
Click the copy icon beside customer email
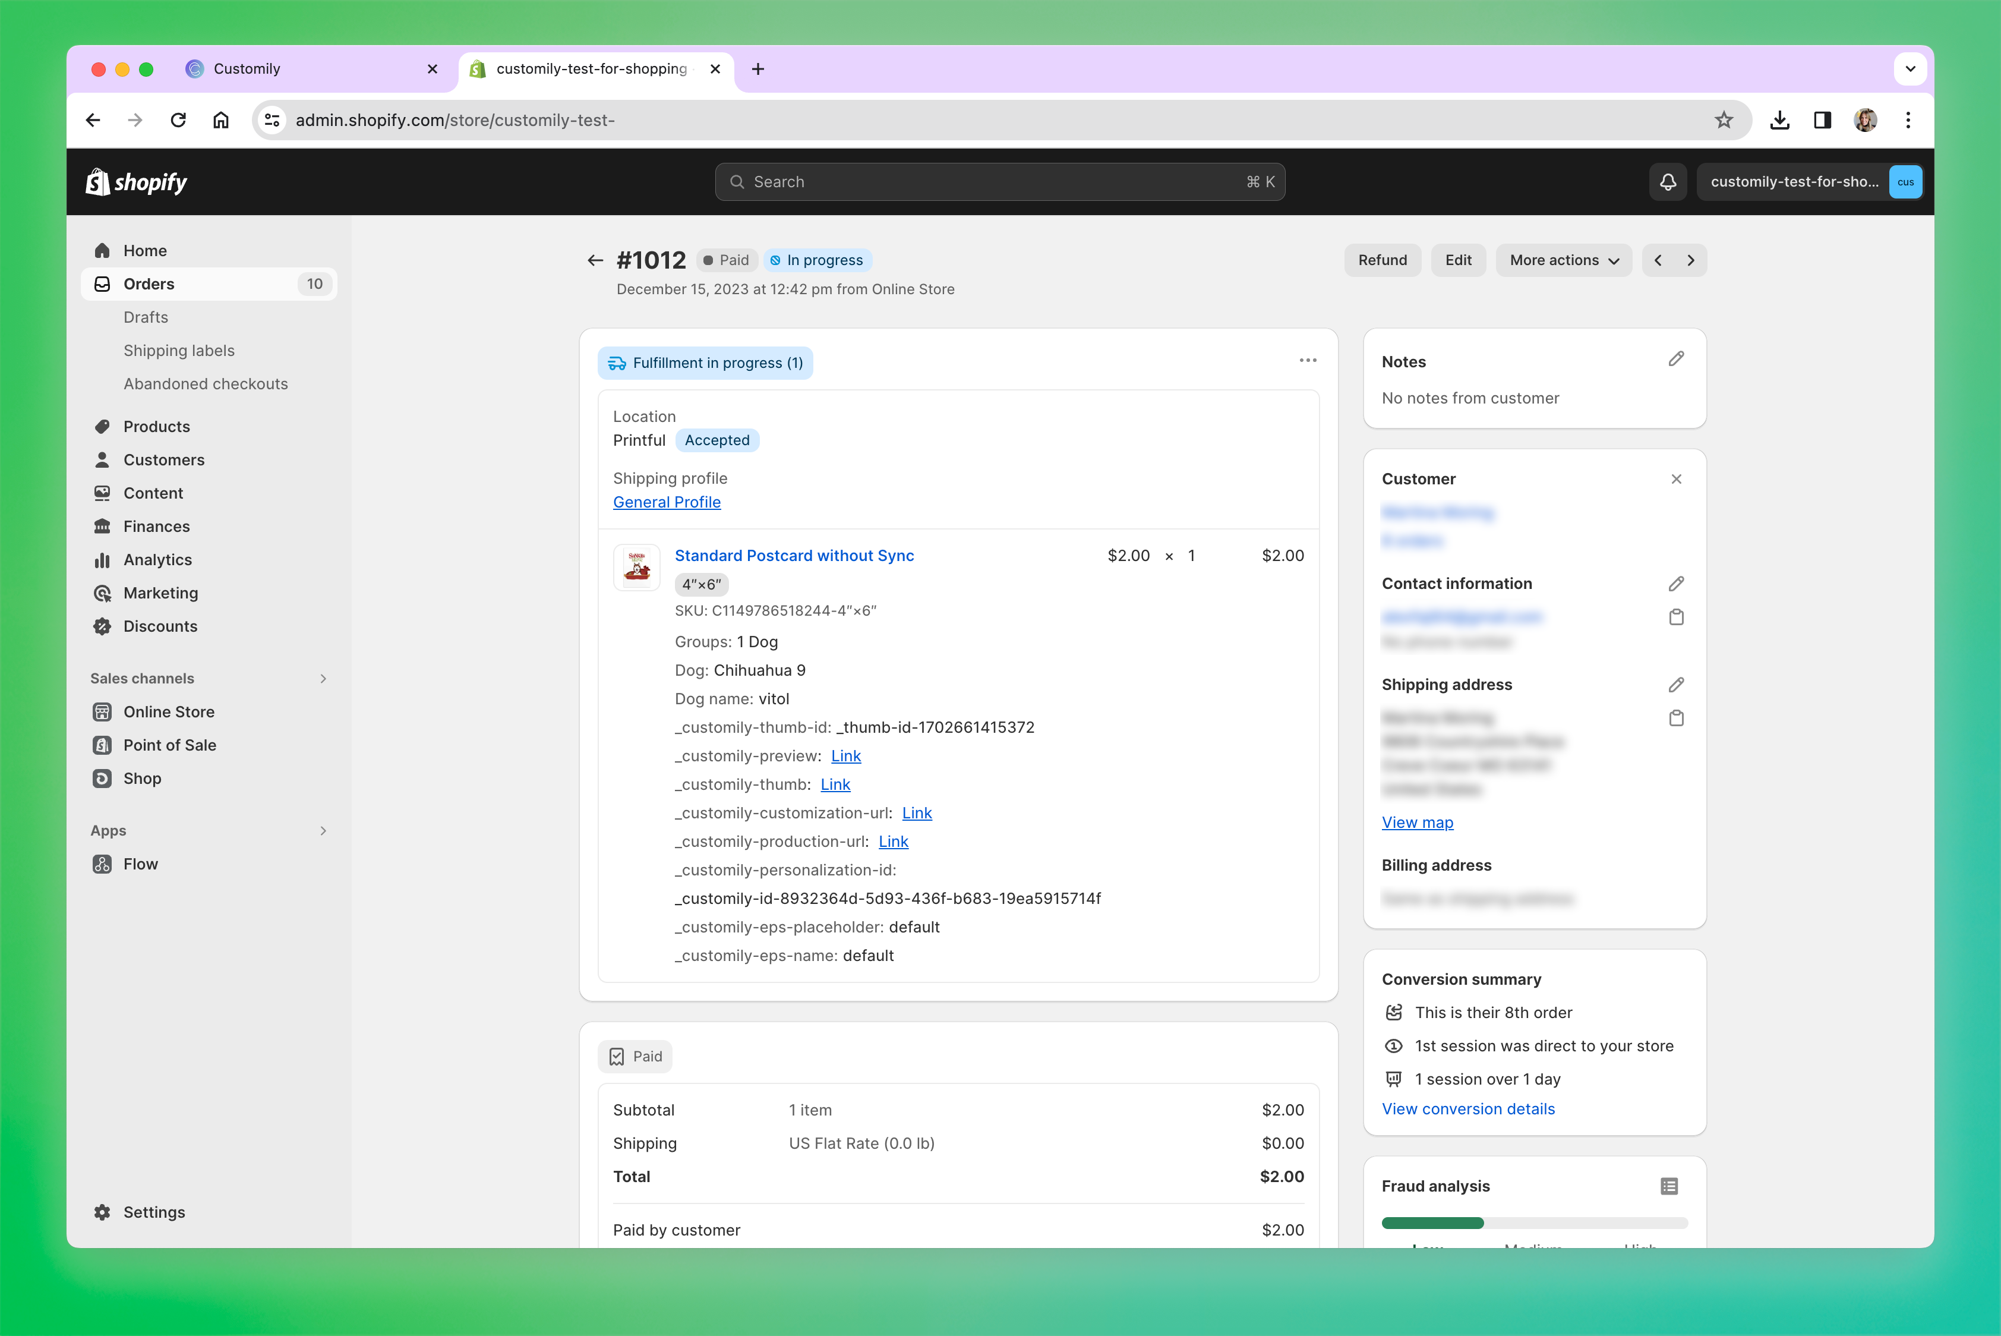point(1675,617)
